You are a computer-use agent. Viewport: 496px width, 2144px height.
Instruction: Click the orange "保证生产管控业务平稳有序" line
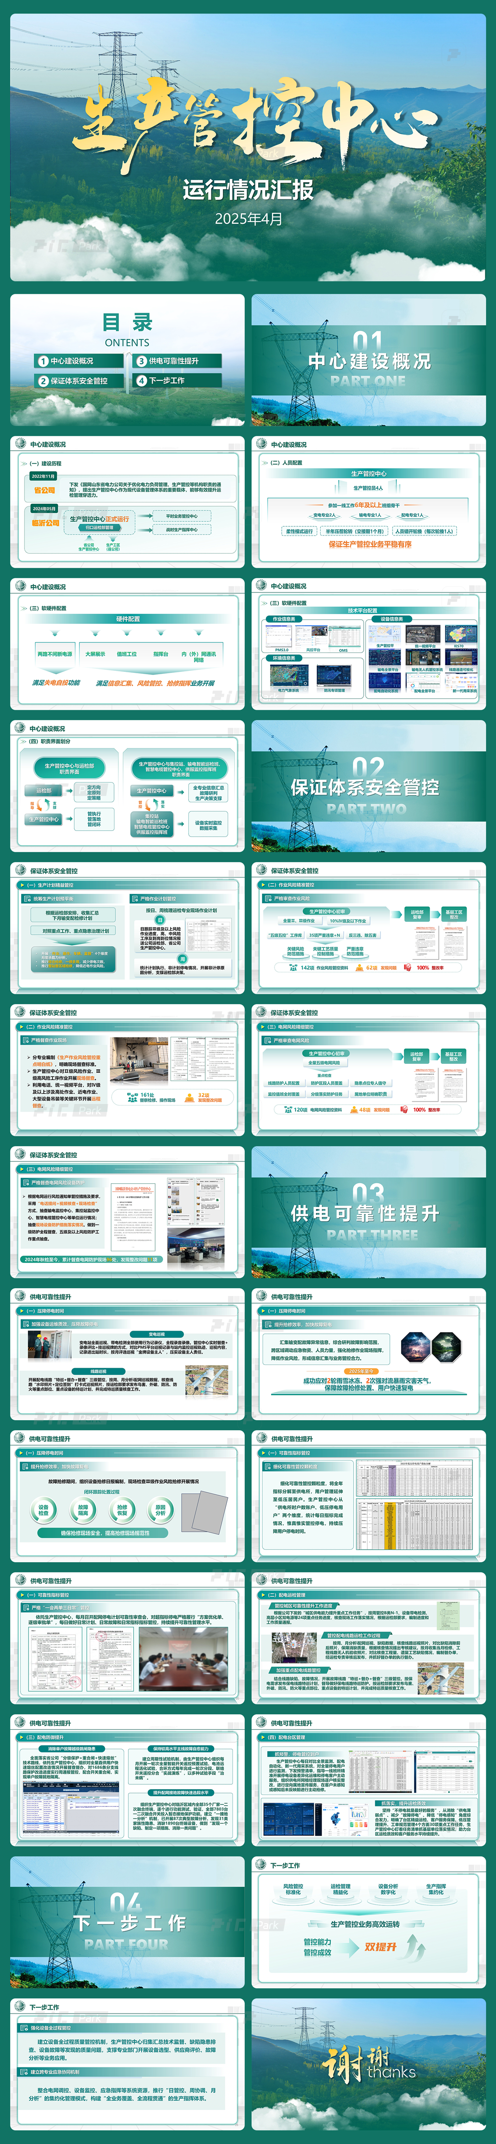369,544
